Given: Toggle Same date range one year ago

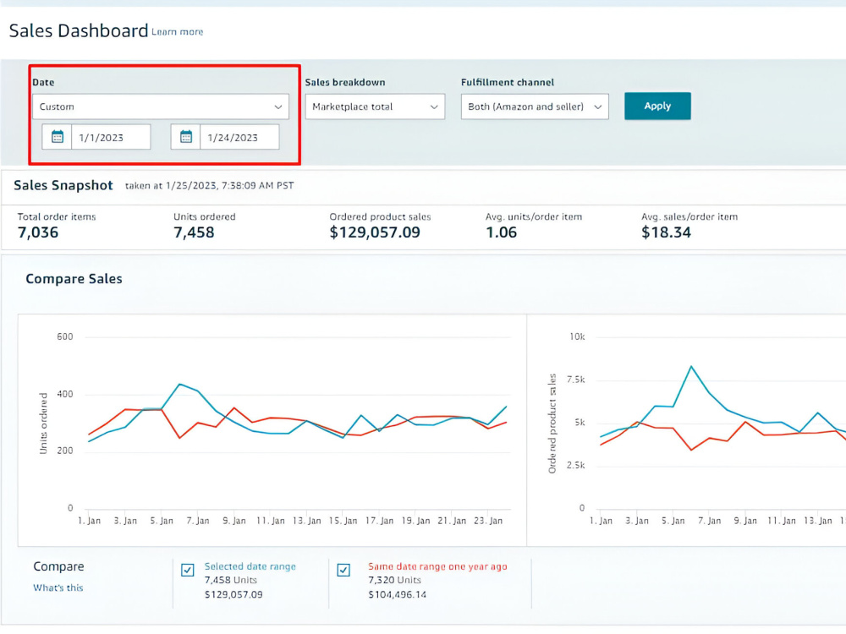Looking at the screenshot, I should coord(343,570).
